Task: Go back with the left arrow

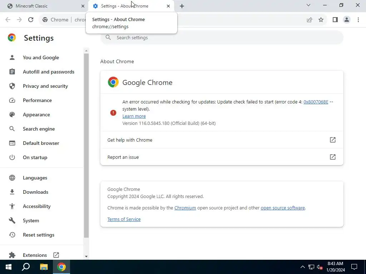Action: (x=8, y=20)
